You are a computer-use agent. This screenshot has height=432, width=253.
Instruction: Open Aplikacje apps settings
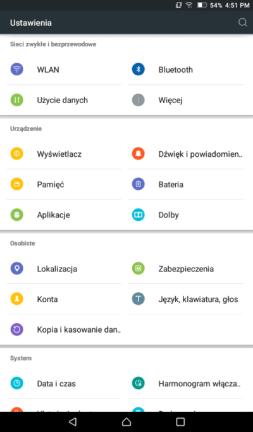coord(64,214)
